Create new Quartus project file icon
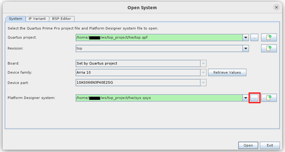 click(x=269, y=38)
